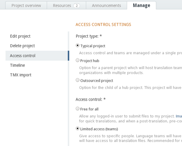Open the Announcements tab

point(106,5)
